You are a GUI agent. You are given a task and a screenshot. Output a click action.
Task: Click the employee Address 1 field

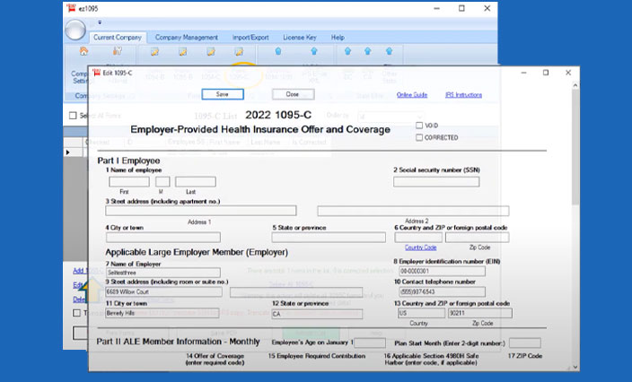201,211
